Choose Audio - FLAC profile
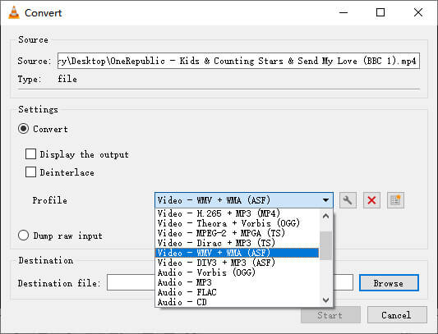 (237, 292)
